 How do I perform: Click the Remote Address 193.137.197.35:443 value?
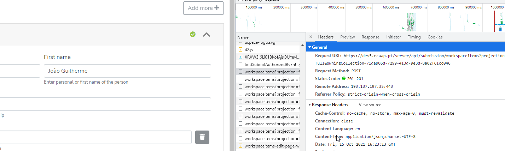point(372,86)
